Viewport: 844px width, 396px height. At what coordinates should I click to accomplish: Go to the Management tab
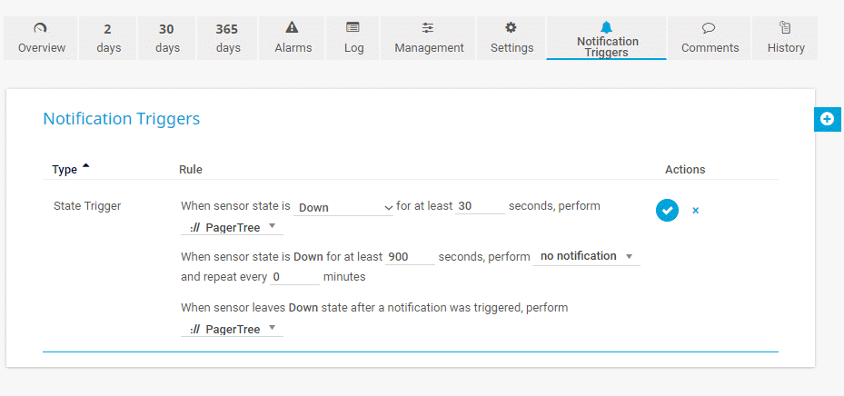[x=429, y=38]
